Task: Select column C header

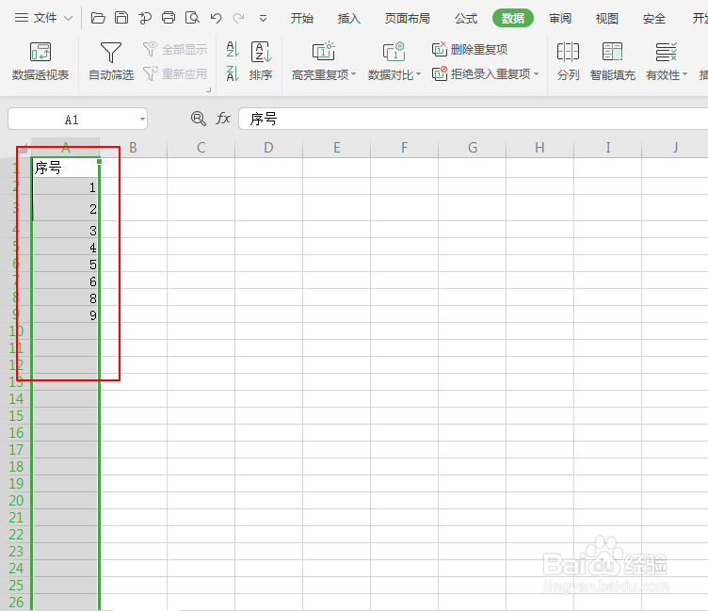Action: coord(201,148)
